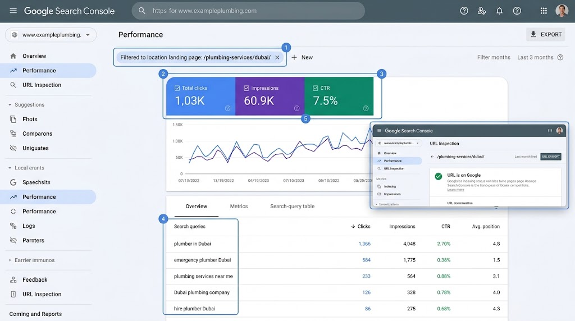Click the URL inspection search field

(x=248, y=11)
